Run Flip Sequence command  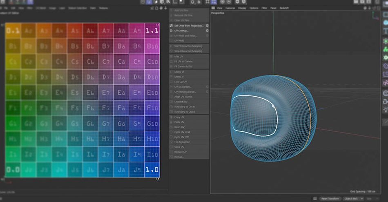(189, 142)
